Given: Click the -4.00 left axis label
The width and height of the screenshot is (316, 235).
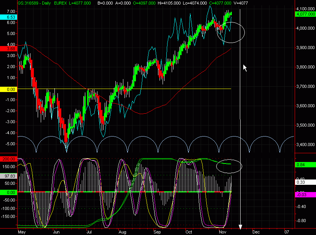Looking at the screenshot, I should 10,133.
